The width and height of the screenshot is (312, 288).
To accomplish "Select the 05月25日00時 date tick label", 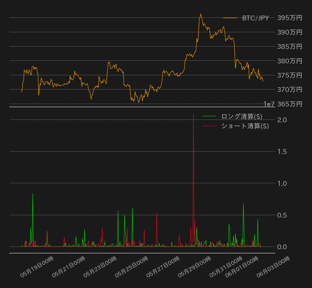I will coord(131,267).
